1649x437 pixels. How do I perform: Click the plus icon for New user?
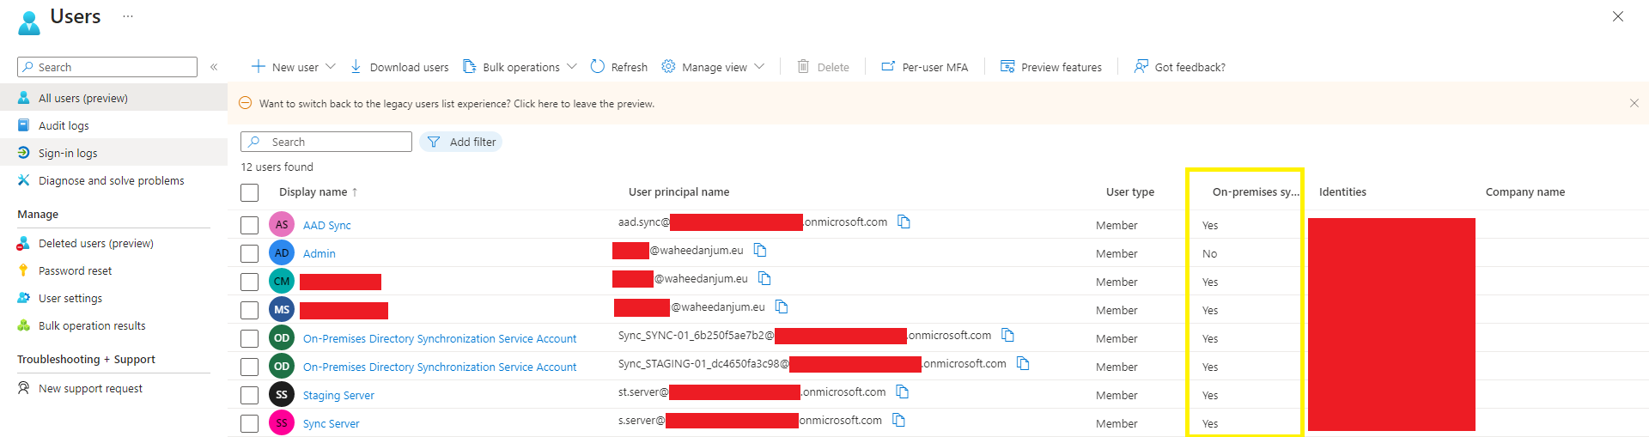pyautogui.click(x=258, y=66)
